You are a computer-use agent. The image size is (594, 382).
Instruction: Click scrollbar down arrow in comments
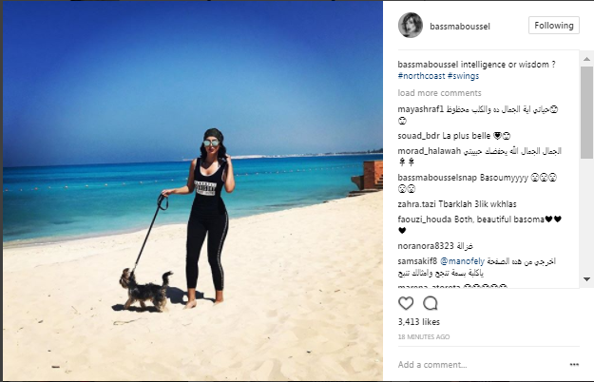coord(586,279)
